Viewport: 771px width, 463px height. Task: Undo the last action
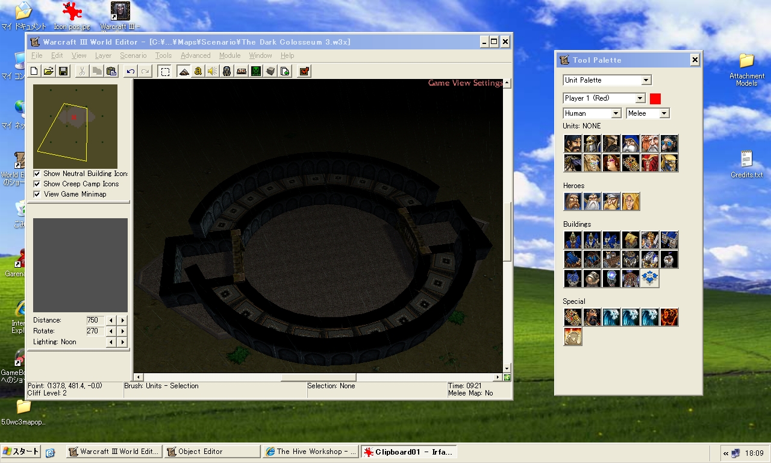tap(130, 71)
